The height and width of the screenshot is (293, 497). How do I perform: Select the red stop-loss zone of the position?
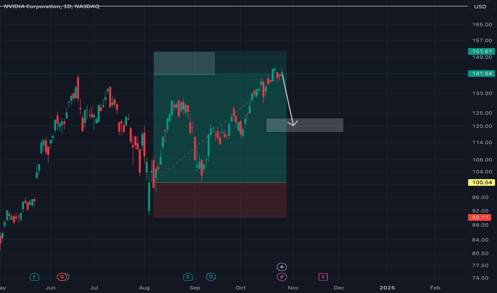tap(220, 200)
